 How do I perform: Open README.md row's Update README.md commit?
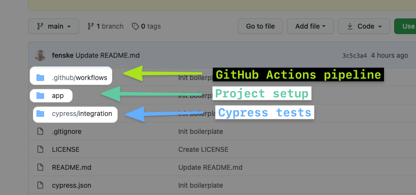tap(210, 167)
